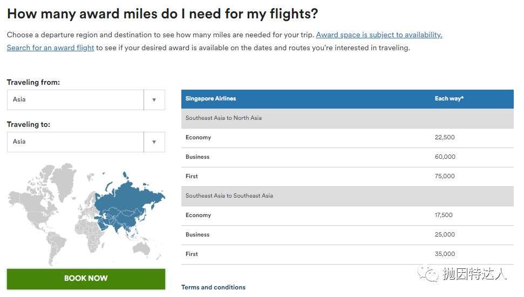This screenshot has width=524, height=297.
Task: Open the Traveling from dropdown arrow
Action: (154, 100)
